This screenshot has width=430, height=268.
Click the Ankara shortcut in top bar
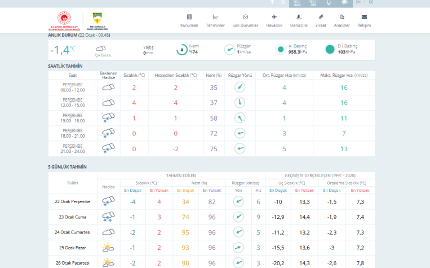coord(298,3)
